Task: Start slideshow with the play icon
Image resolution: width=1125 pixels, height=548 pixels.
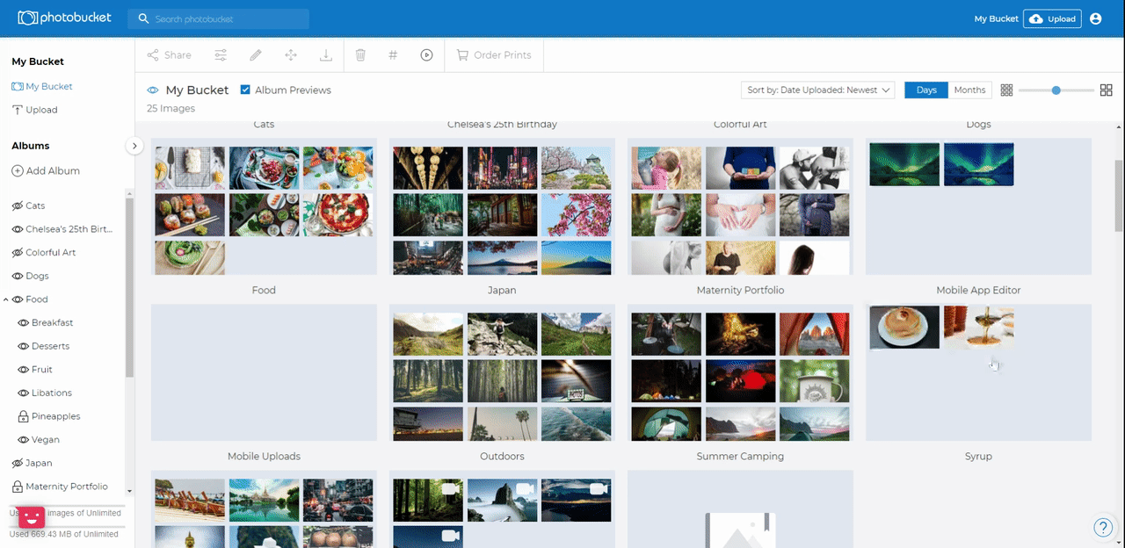Action: [x=426, y=55]
